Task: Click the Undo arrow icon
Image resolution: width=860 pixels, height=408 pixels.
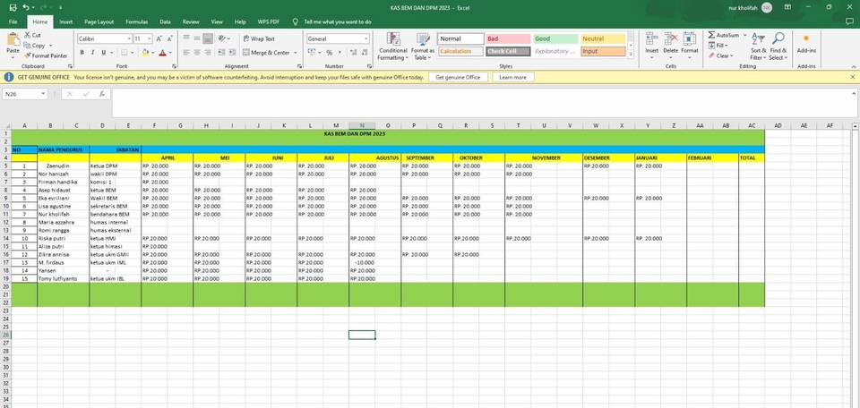Action: click(26, 8)
